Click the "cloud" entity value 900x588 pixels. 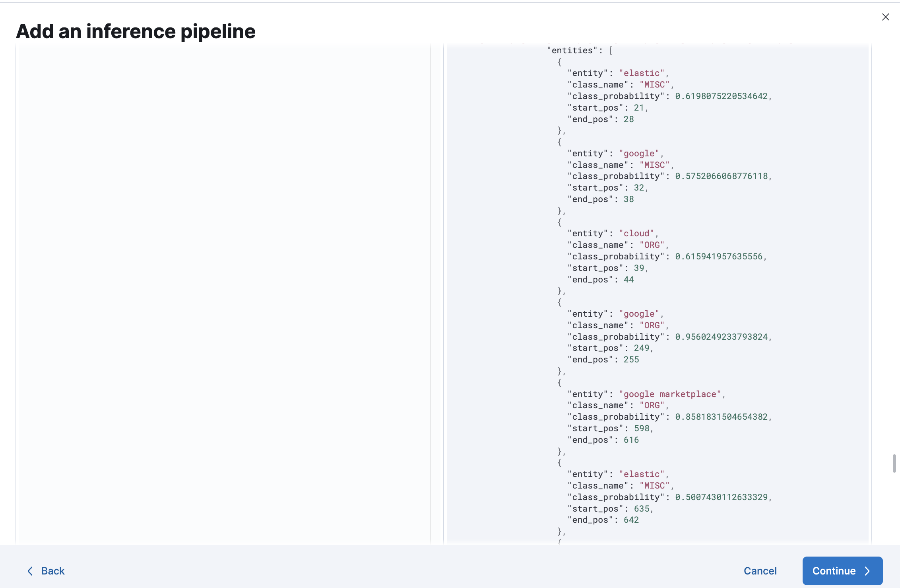[x=636, y=234]
